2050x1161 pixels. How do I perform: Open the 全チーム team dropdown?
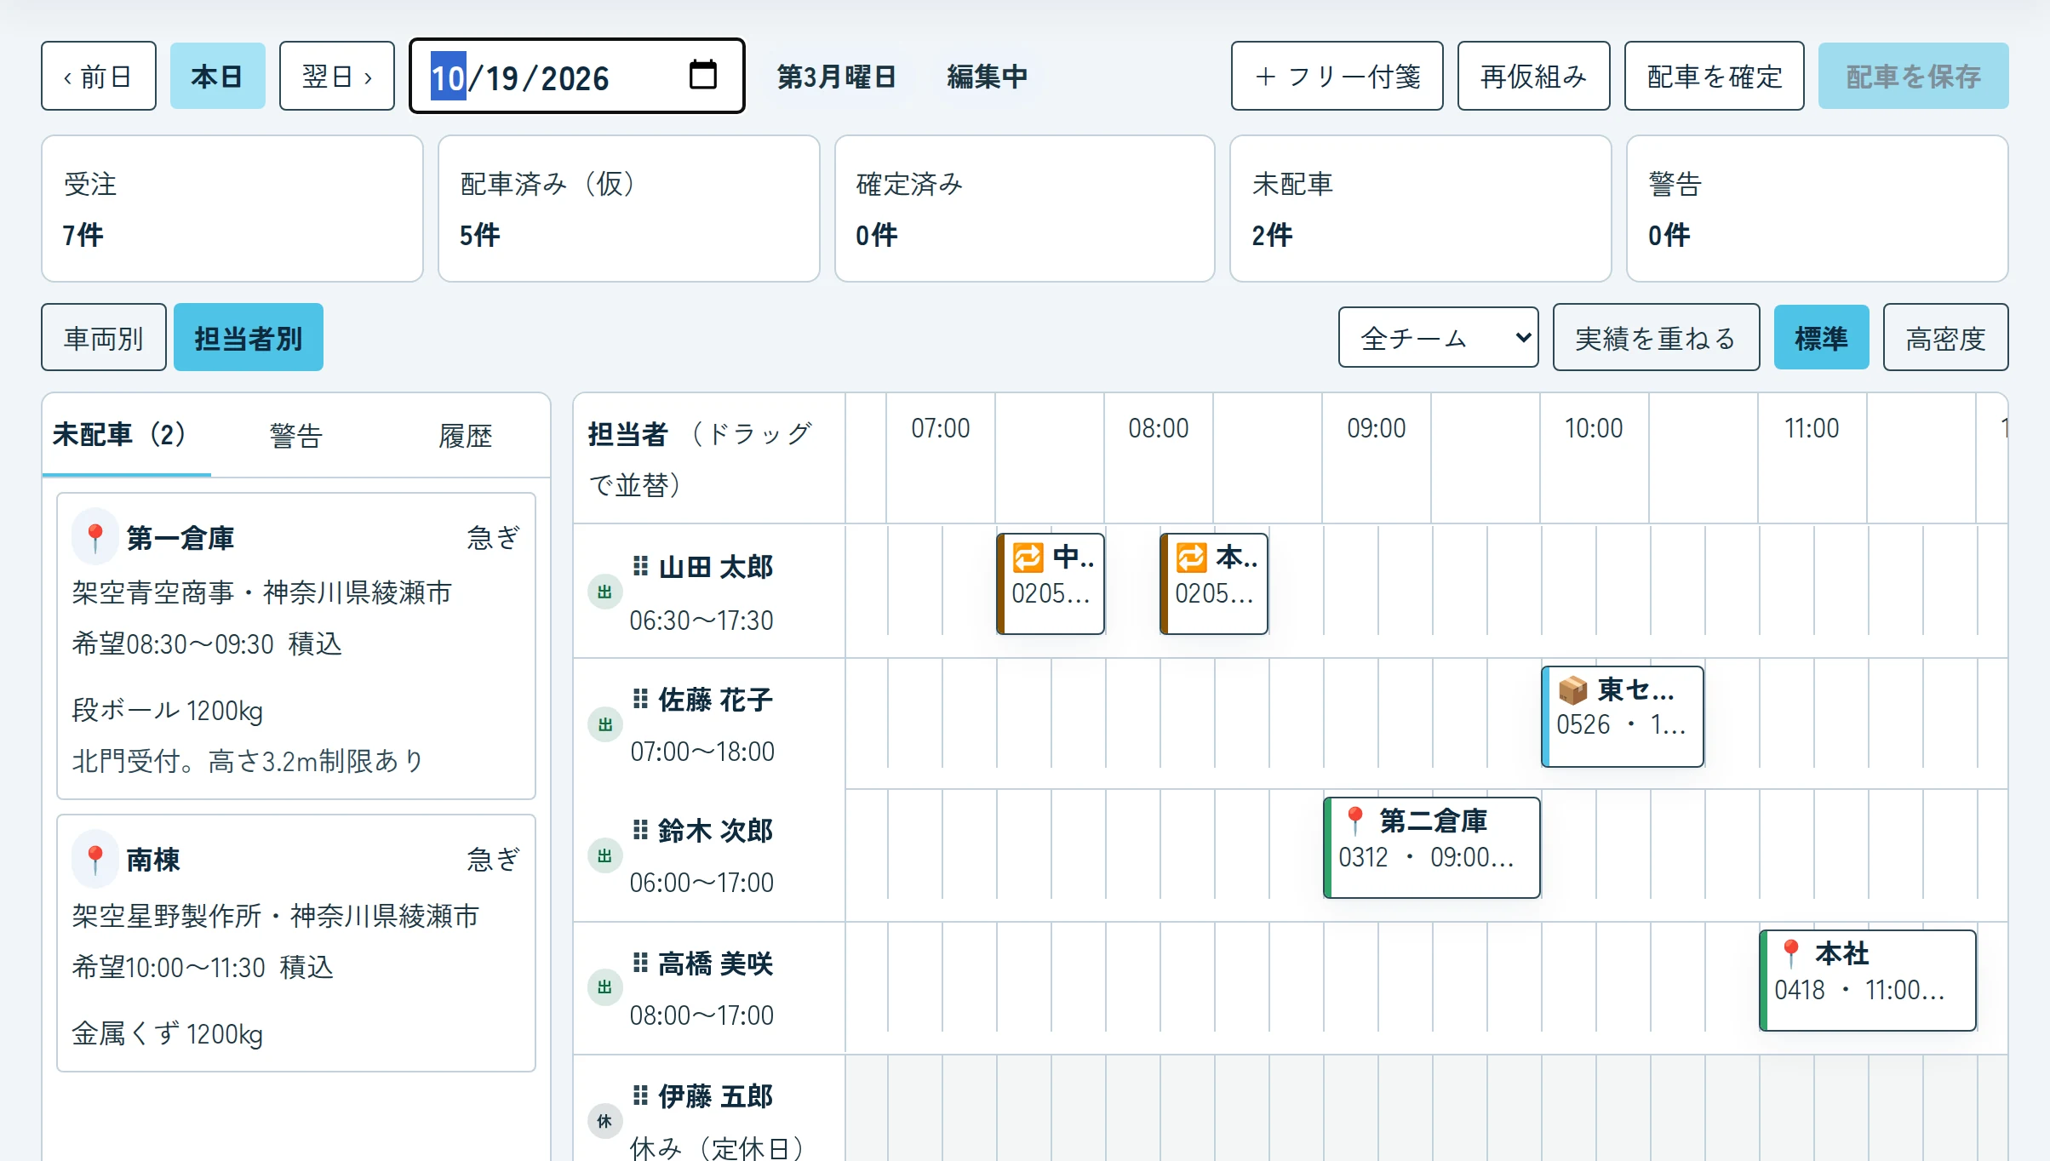click(1438, 338)
